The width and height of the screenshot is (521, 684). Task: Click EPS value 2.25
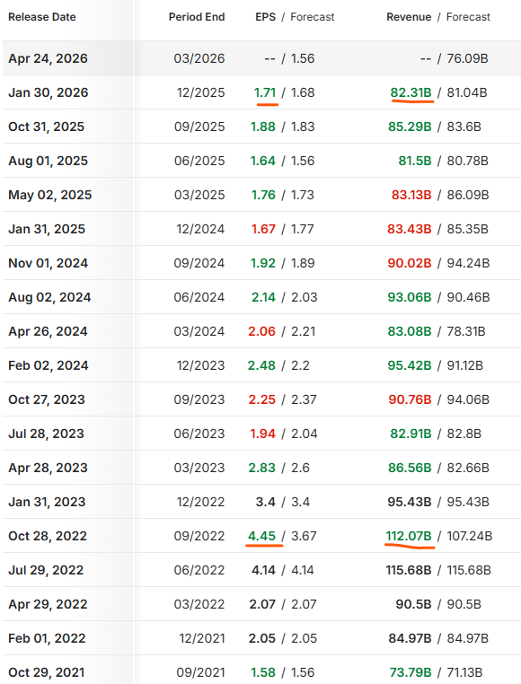point(262,399)
